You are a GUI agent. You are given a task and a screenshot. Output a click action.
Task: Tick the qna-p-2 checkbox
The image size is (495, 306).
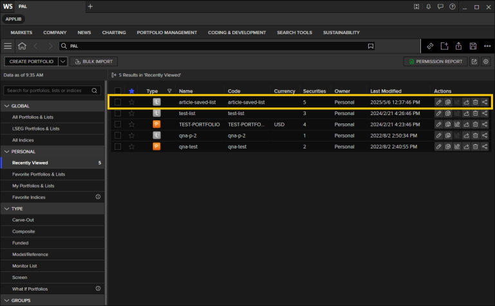(x=118, y=136)
